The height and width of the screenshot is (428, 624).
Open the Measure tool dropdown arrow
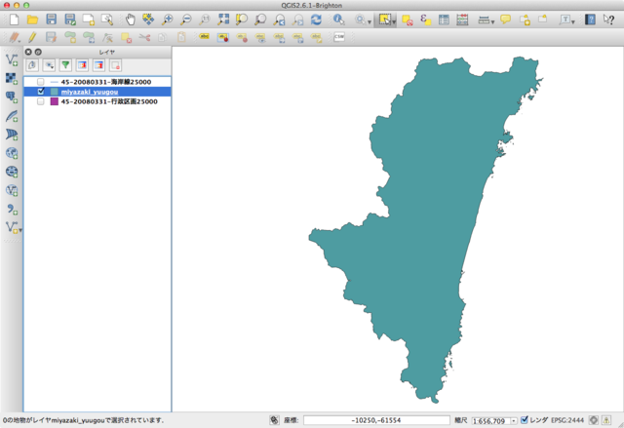[492, 21]
